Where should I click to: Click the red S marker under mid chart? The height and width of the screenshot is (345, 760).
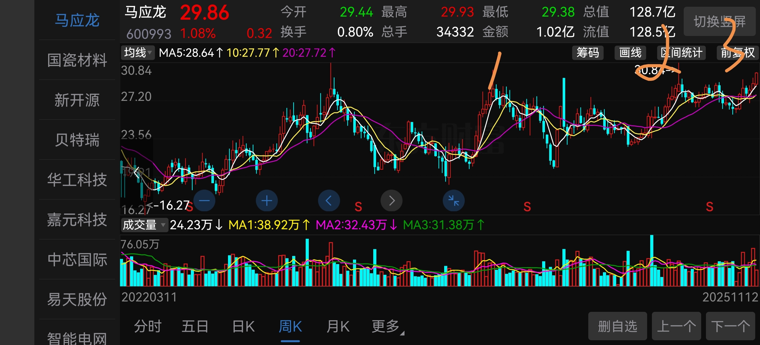point(358,207)
